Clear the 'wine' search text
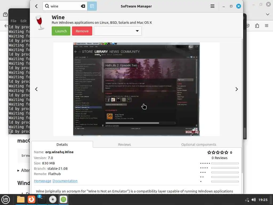This screenshot has width=273, height=205. tap(83, 6)
